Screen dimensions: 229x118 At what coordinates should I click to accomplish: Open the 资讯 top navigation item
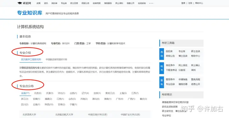click(x=46, y=3)
